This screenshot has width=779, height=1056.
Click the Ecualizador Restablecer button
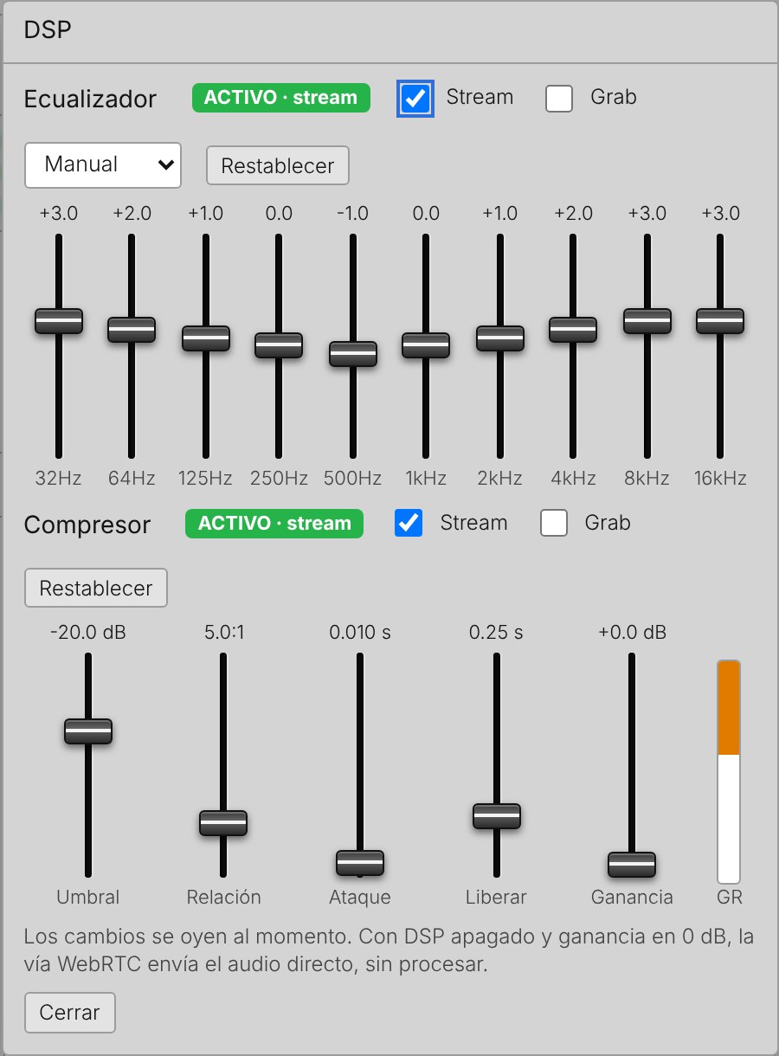(x=277, y=165)
